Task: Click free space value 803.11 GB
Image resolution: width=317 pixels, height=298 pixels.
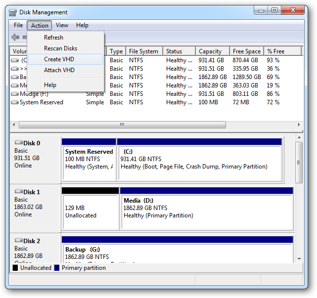Action: pos(245,94)
